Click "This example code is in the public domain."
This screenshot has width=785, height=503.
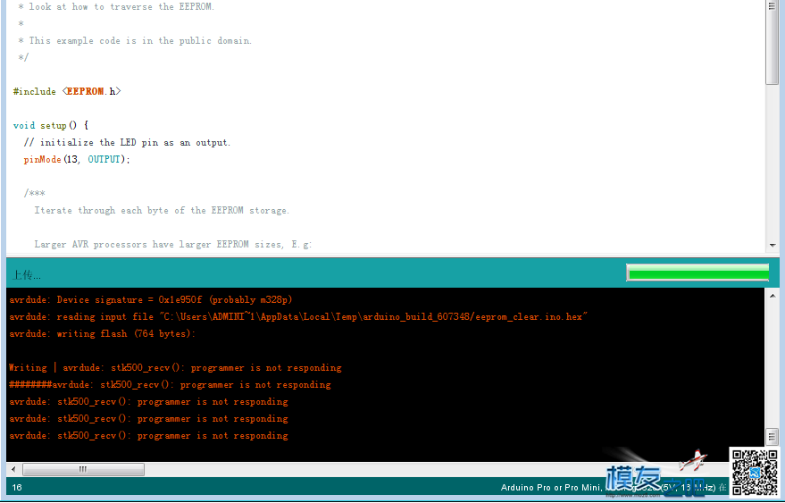140,40
